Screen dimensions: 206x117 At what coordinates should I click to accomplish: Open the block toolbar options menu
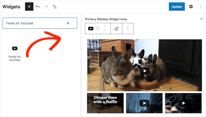click(x=128, y=29)
